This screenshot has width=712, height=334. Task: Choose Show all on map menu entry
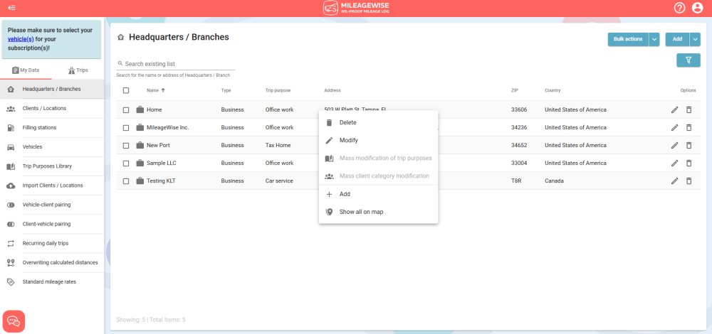pyautogui.click(x=361, y=212)
